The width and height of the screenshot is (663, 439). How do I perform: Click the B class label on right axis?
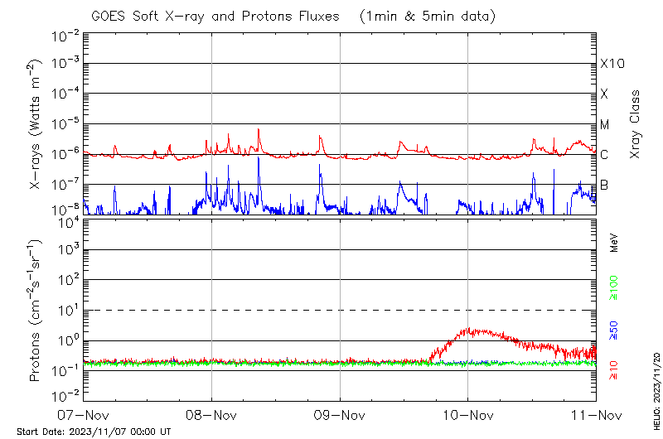tap(604, 185)
